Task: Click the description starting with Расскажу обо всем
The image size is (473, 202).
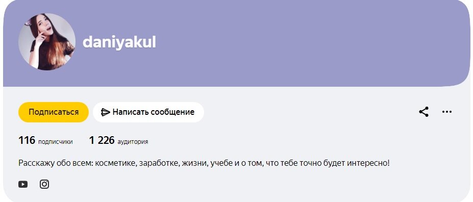Action: [204, 163]
